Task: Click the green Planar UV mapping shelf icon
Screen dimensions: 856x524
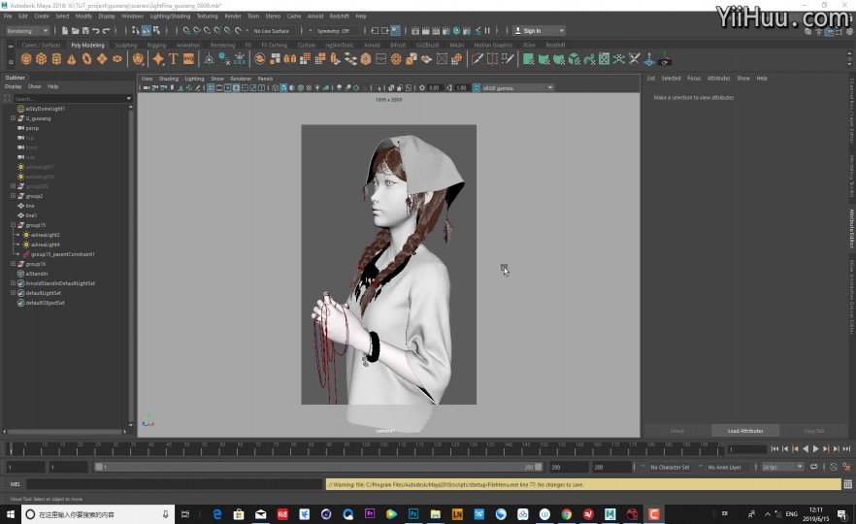Action: [528, 59]
